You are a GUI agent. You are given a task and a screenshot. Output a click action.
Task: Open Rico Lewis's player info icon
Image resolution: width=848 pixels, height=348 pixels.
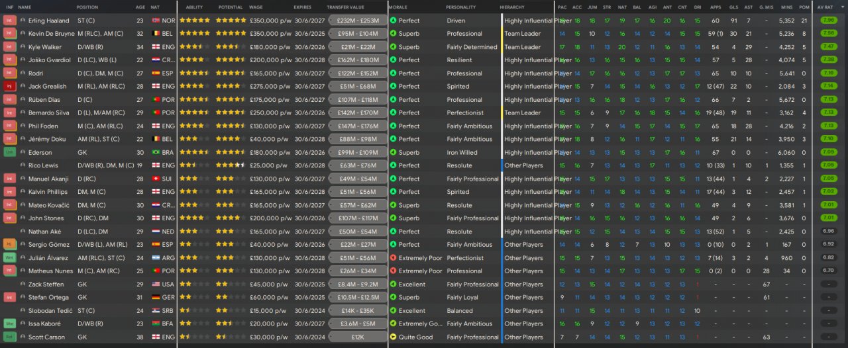[23, 165]
